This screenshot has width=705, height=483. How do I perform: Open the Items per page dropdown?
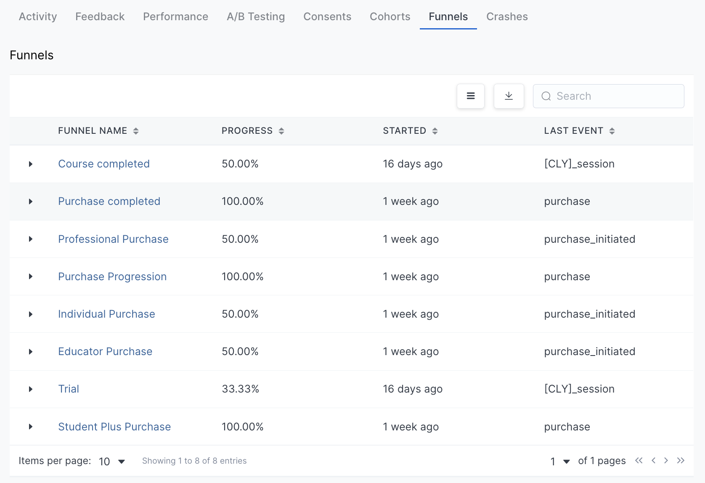click(x=112, y=462)
